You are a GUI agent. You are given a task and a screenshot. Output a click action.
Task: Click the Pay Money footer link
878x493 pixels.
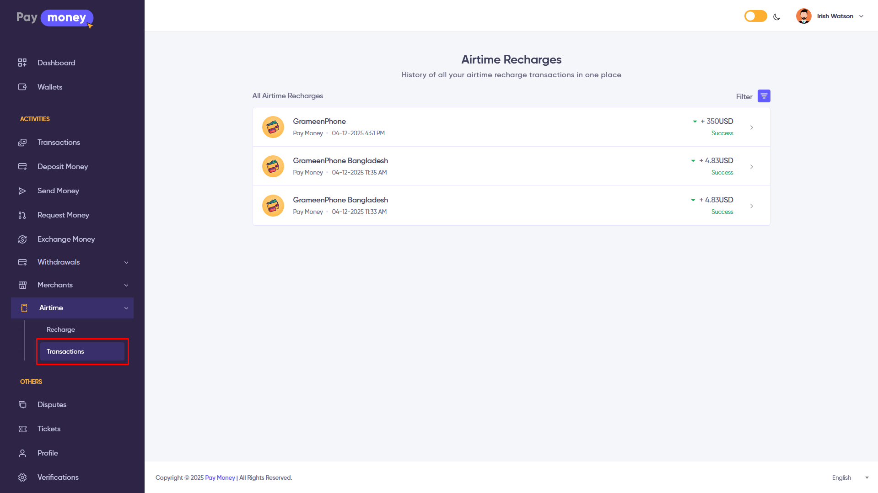(x=220, y=477)
